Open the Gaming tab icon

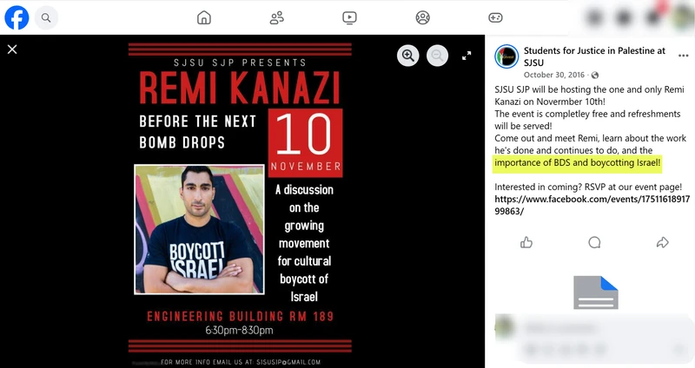[495, 17]
